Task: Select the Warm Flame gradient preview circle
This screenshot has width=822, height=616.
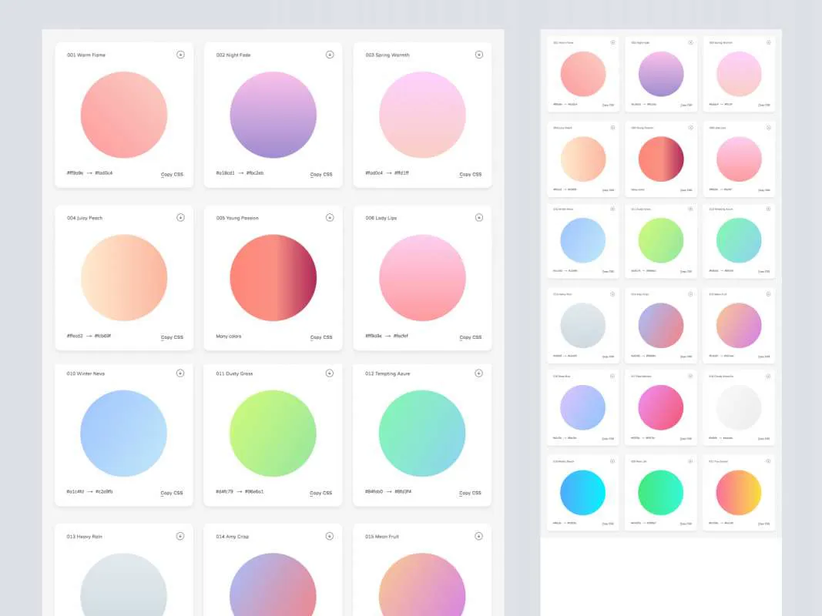Action: point(123,113)
